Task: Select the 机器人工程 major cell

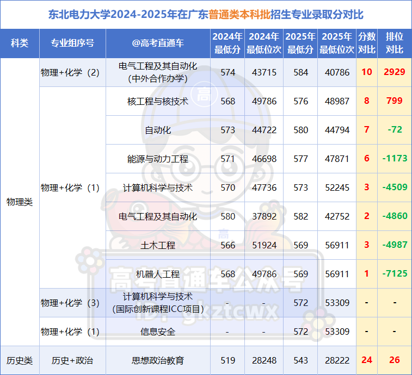Action: pyautogui.click(x=158, y=274)
